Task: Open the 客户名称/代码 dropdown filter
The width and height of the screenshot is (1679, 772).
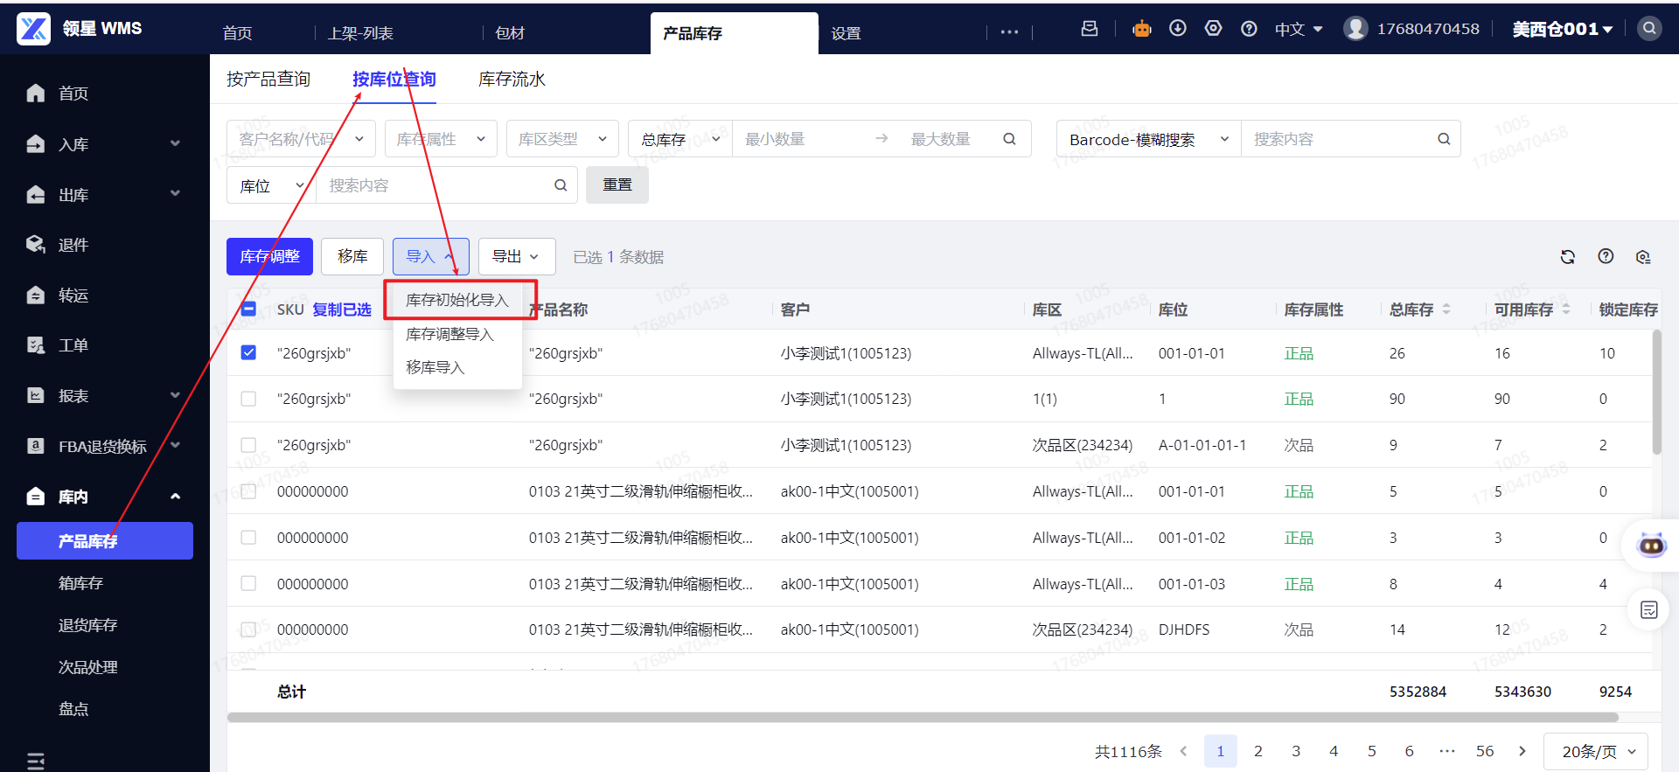Action: click(x=301, y=139)
